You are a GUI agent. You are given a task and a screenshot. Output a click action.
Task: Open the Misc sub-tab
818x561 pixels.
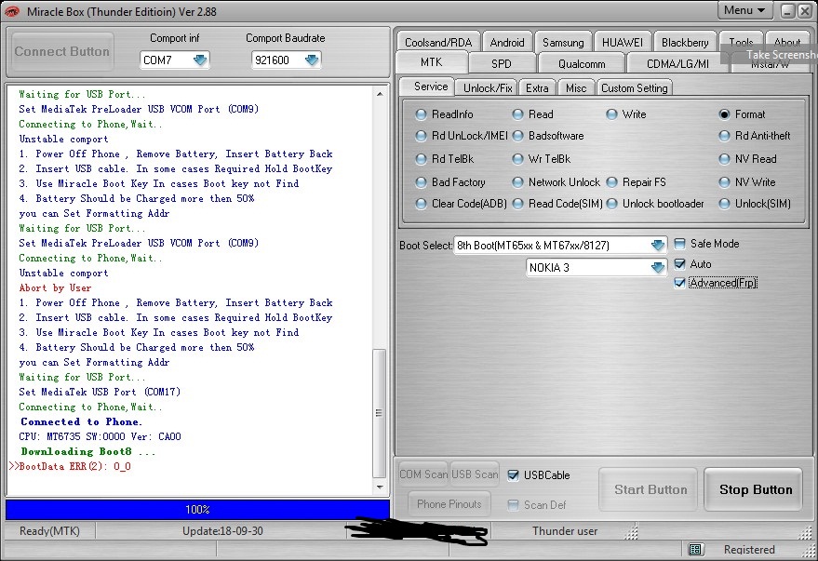tap(576, 88)
